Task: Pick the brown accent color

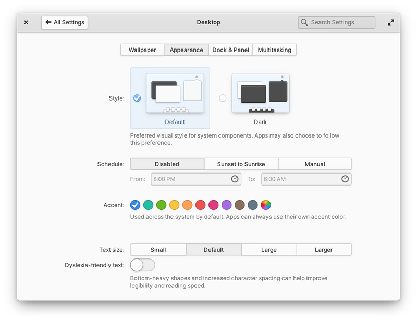Action: coord(240,205)
